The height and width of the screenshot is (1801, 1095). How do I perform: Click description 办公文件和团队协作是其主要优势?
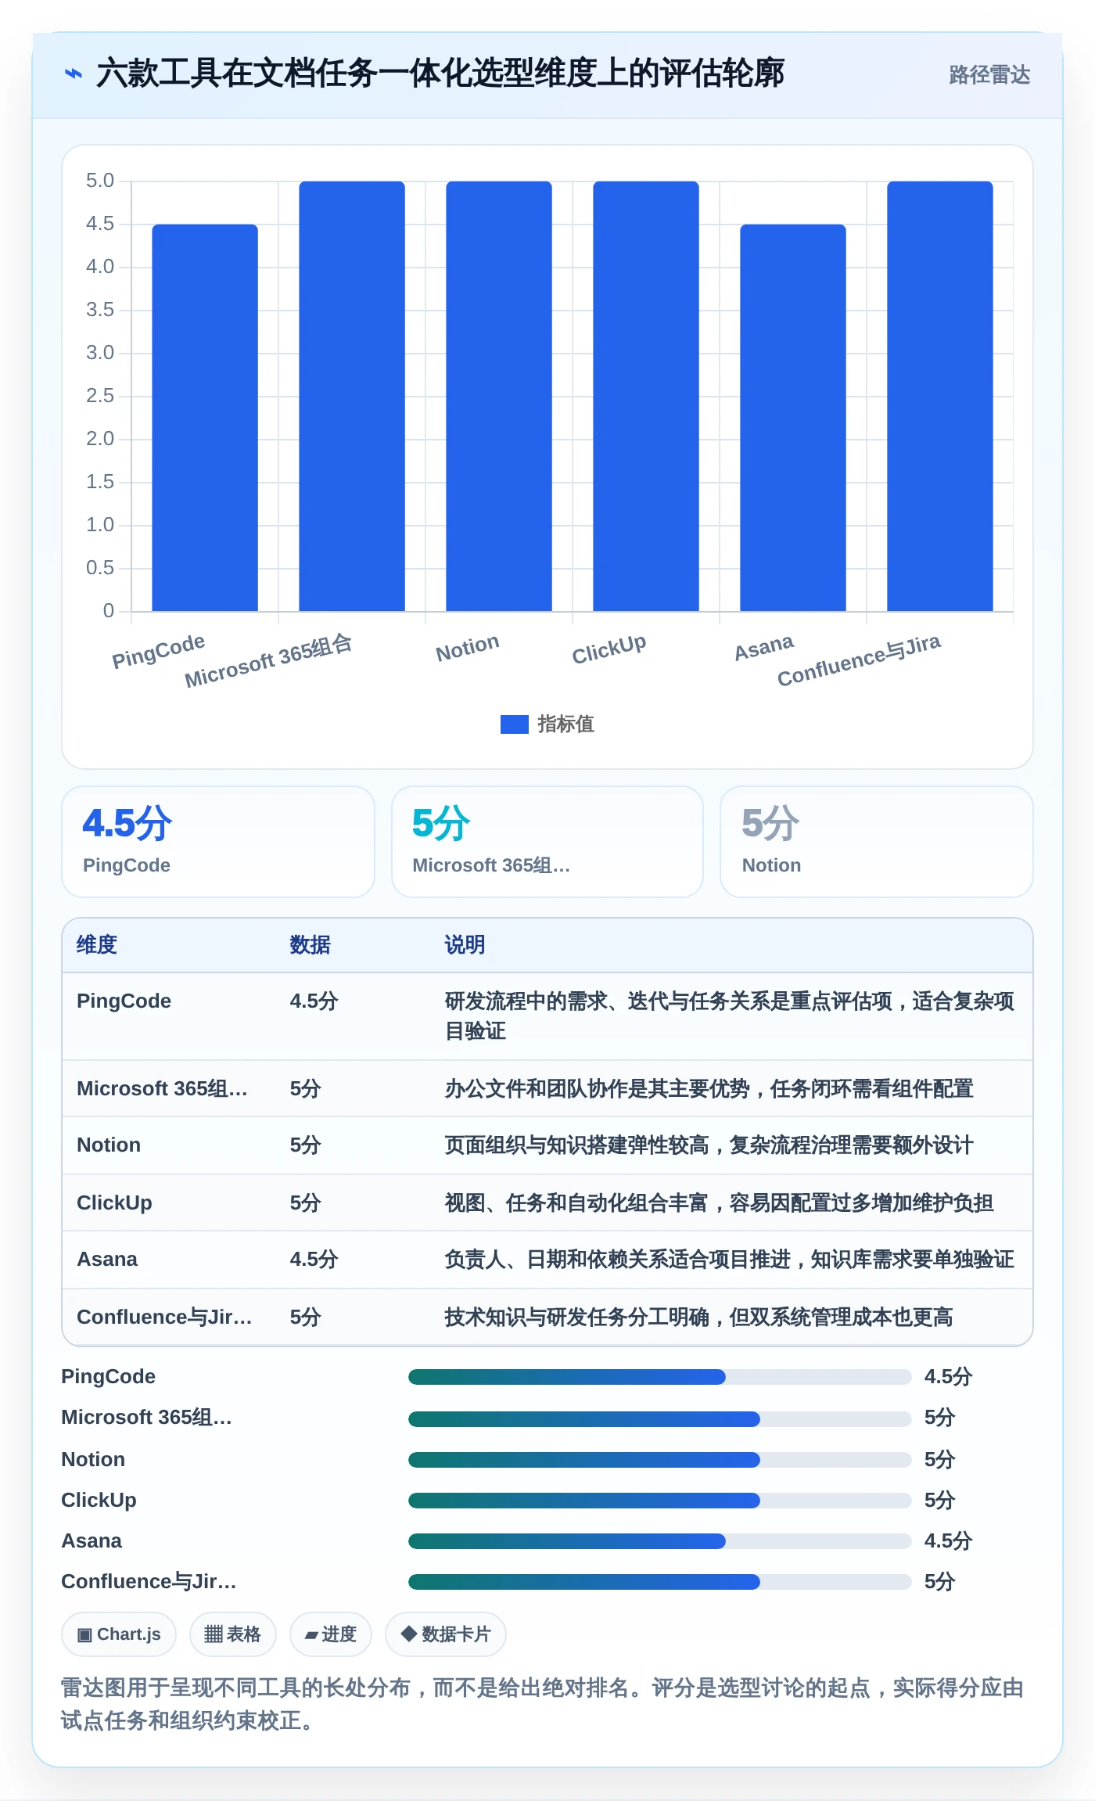(x=709, y=1089)
